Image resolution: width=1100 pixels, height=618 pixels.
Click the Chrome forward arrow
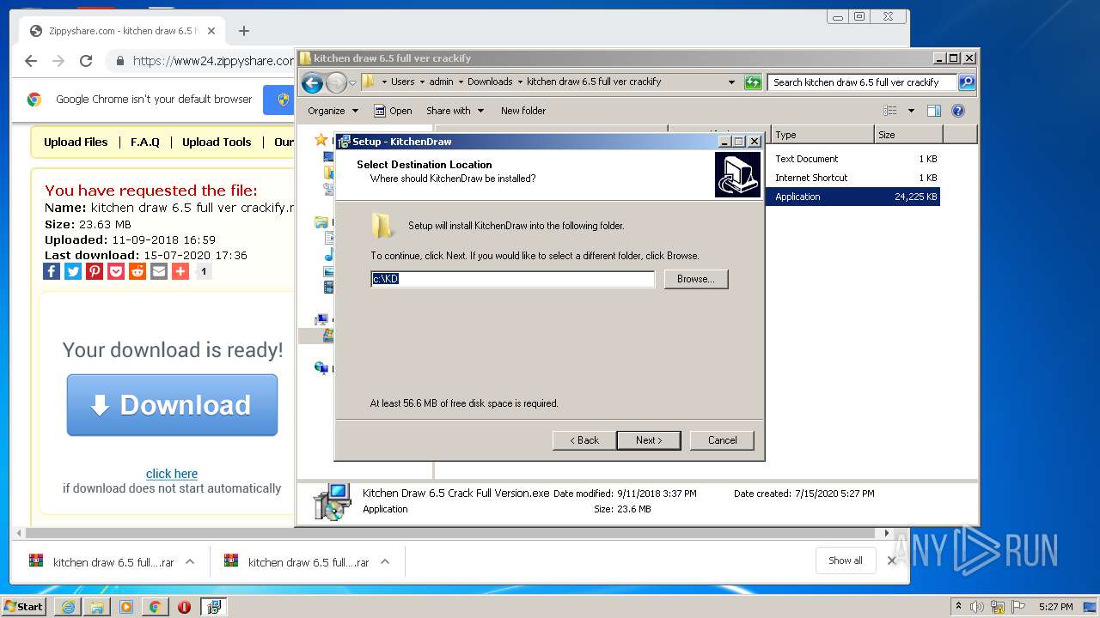click(x=58, y=61)
